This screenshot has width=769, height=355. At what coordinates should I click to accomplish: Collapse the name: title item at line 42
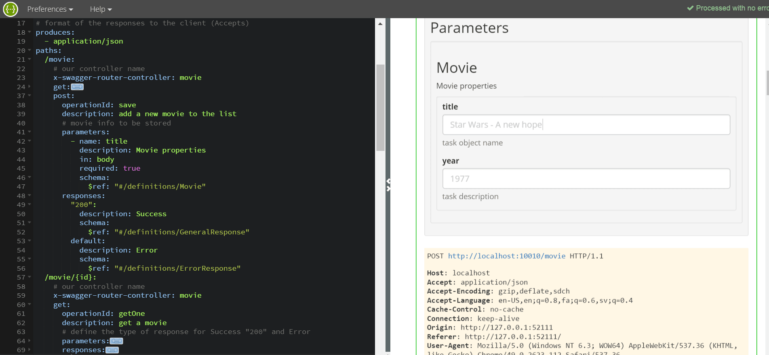tap(29, 141)
